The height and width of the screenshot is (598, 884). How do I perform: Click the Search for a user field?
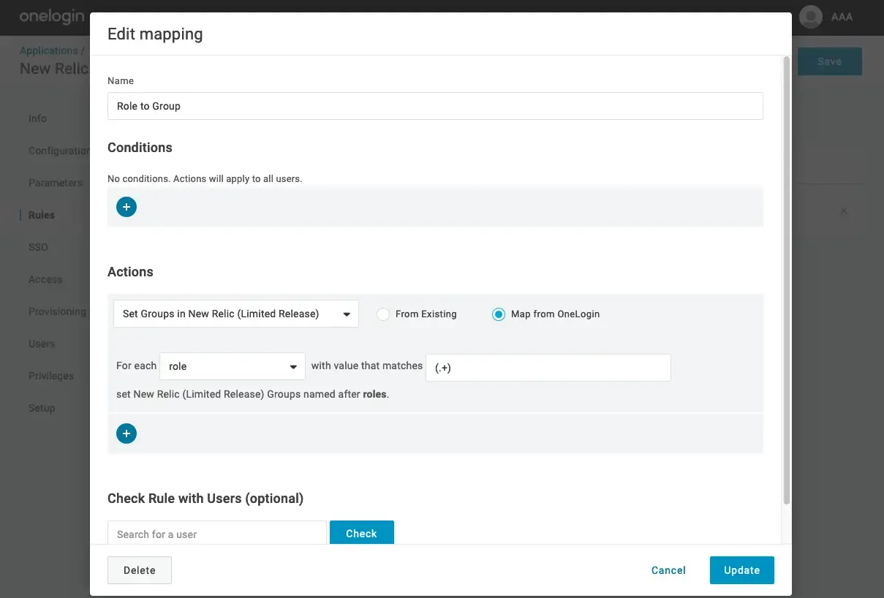pyautogui.click(x=216, y=533)
